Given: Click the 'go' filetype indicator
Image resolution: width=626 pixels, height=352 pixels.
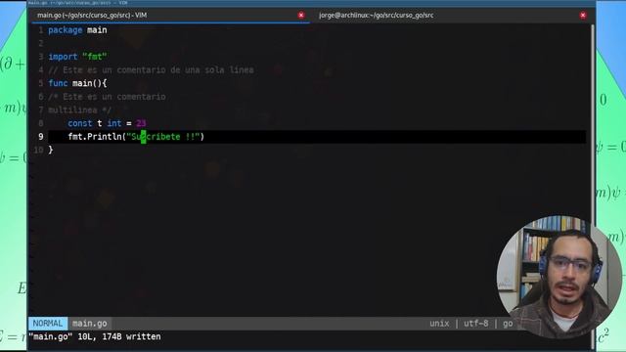Looking at the screenshot, I should tap(508, 324).
